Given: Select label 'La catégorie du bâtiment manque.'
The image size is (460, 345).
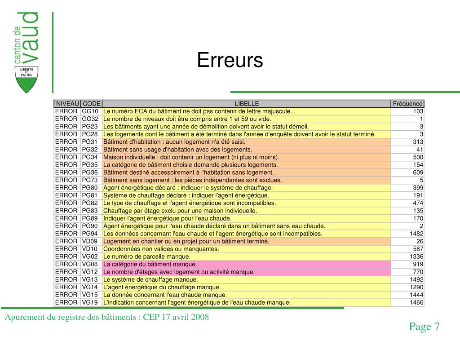Looking at the screenshot, I should pos(150,264).
